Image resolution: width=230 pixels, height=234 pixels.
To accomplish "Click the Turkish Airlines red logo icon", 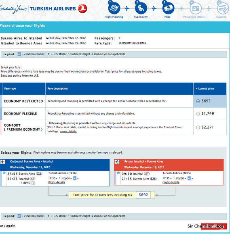I will click(x=82, y=8).
